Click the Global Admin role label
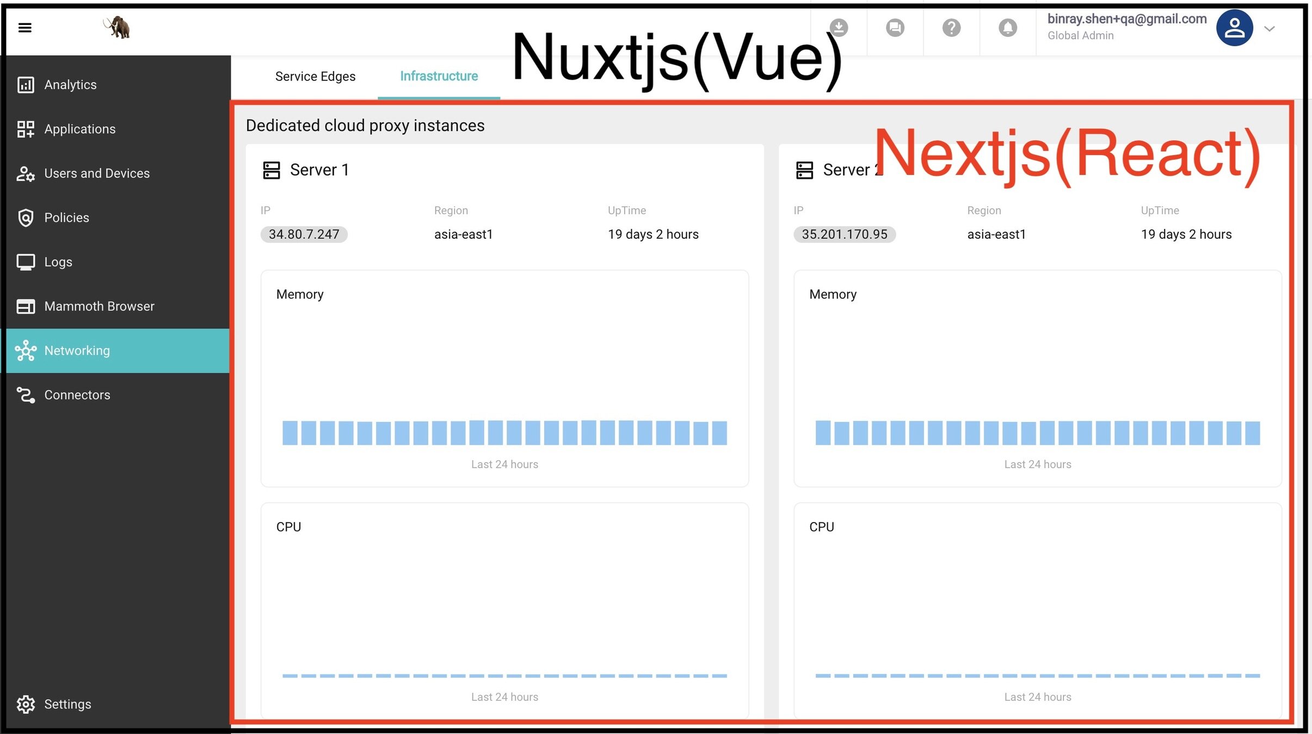Viewport: 1312px width, 734px height. tap(1081, 36)
